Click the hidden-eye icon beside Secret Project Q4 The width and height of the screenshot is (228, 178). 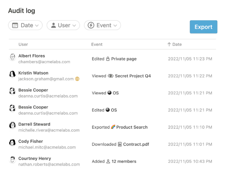111,76
